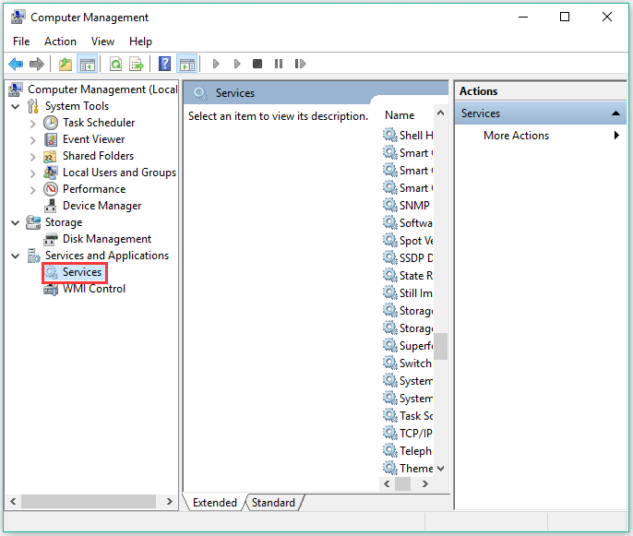Select the SSDP D service row
Image resolution: width=633 pixels, height=536 pixels.
click(x=408, y=258)
